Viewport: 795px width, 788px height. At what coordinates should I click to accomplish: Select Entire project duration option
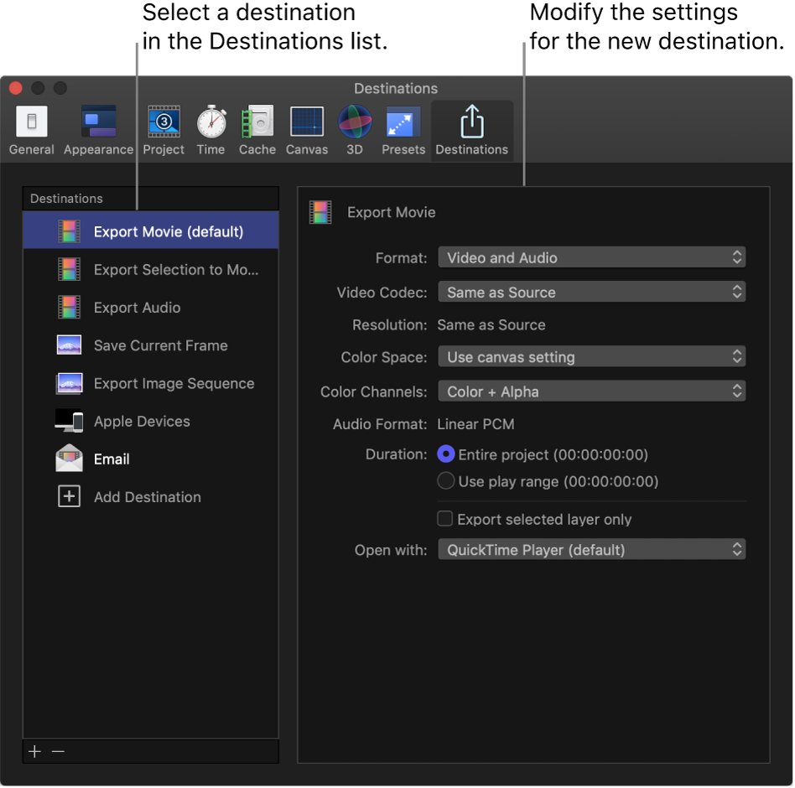[445, 454]
